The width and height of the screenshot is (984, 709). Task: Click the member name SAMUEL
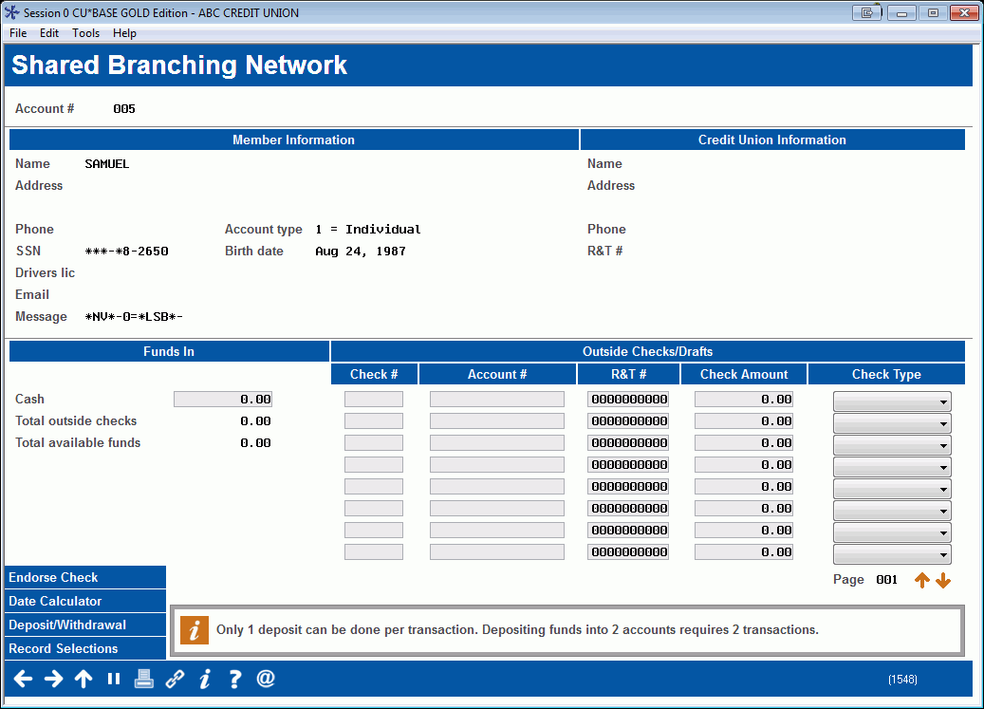(107, 164)
